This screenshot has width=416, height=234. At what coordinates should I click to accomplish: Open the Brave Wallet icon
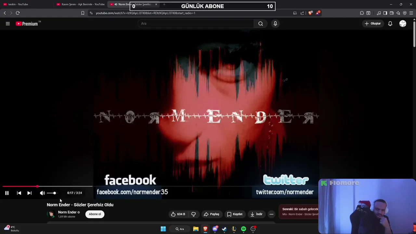(392, 13)
